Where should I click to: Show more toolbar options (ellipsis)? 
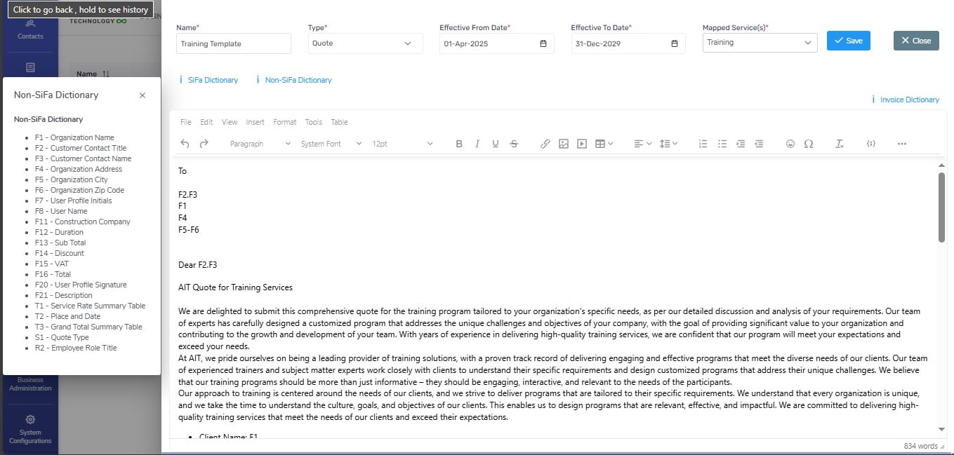[902, 144]
